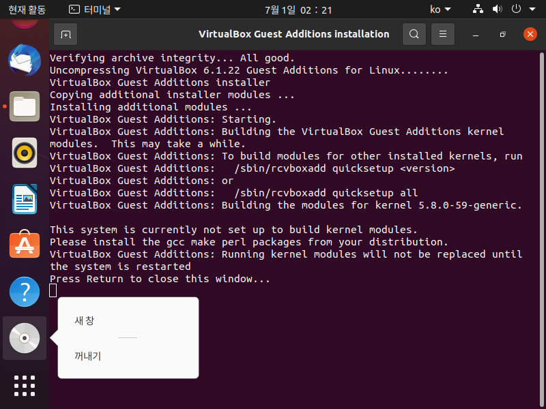Minimize the terminal window
Screen dimensions: 546x409
[x=475, y=35]
